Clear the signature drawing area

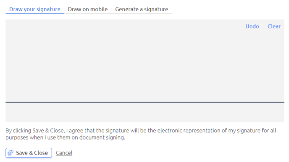274,26
